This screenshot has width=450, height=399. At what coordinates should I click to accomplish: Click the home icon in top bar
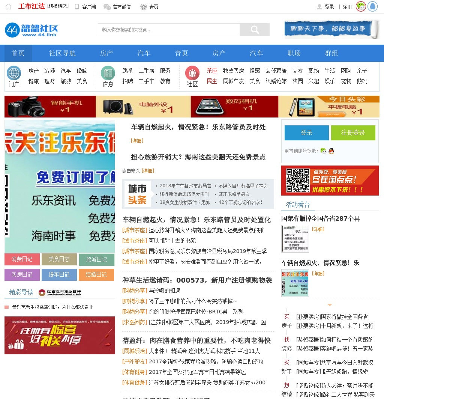pos(8,7)
